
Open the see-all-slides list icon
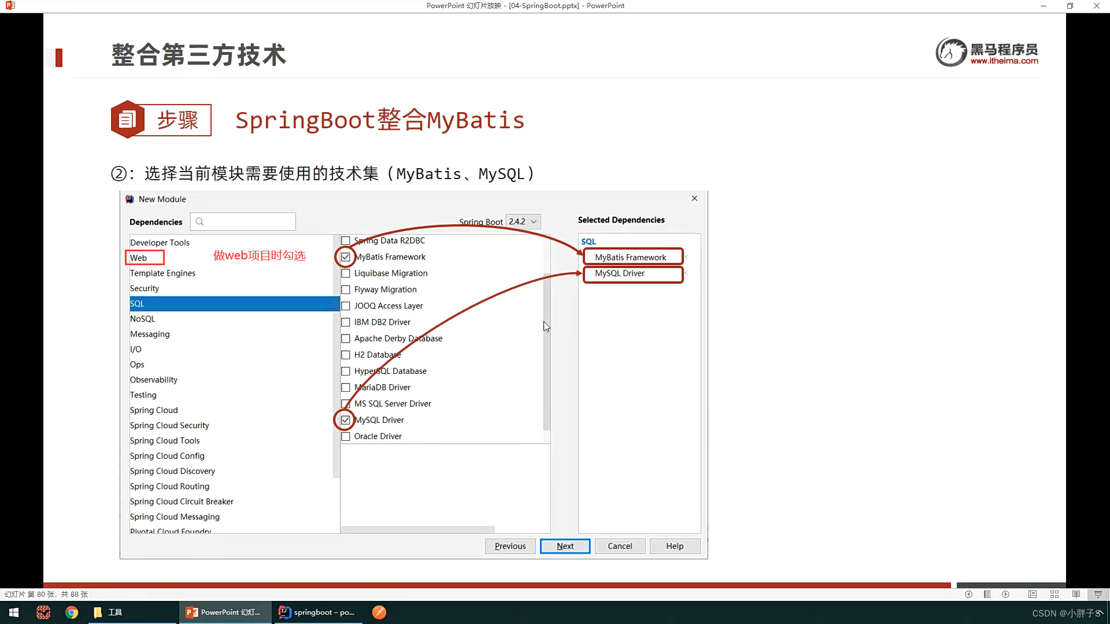click(987, 594)
